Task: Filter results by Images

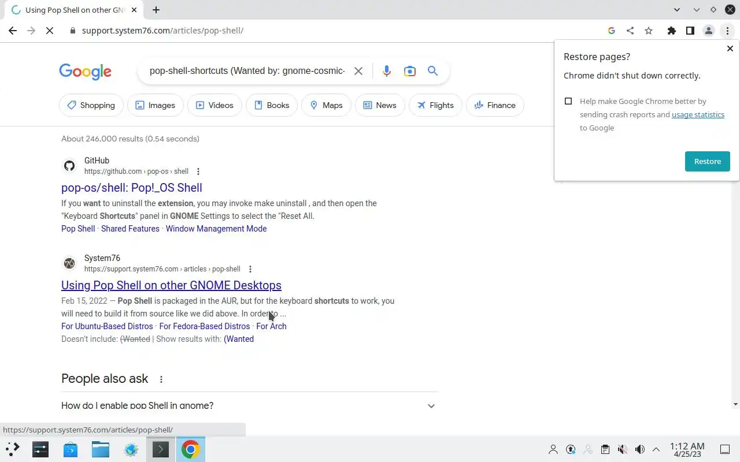Action: click(x=156, y=105)
